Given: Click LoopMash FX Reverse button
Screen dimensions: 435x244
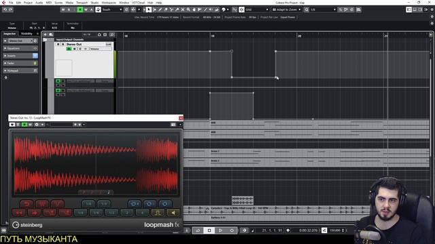Looking at the screenshot, I should (x=27, y=204).
